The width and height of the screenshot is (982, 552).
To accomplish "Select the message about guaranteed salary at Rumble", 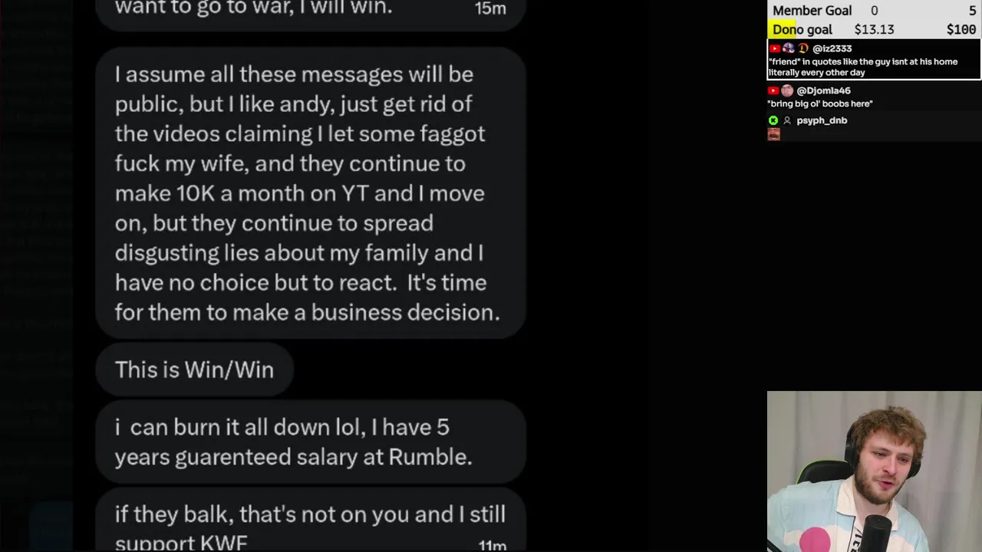I will pos(310,442).
